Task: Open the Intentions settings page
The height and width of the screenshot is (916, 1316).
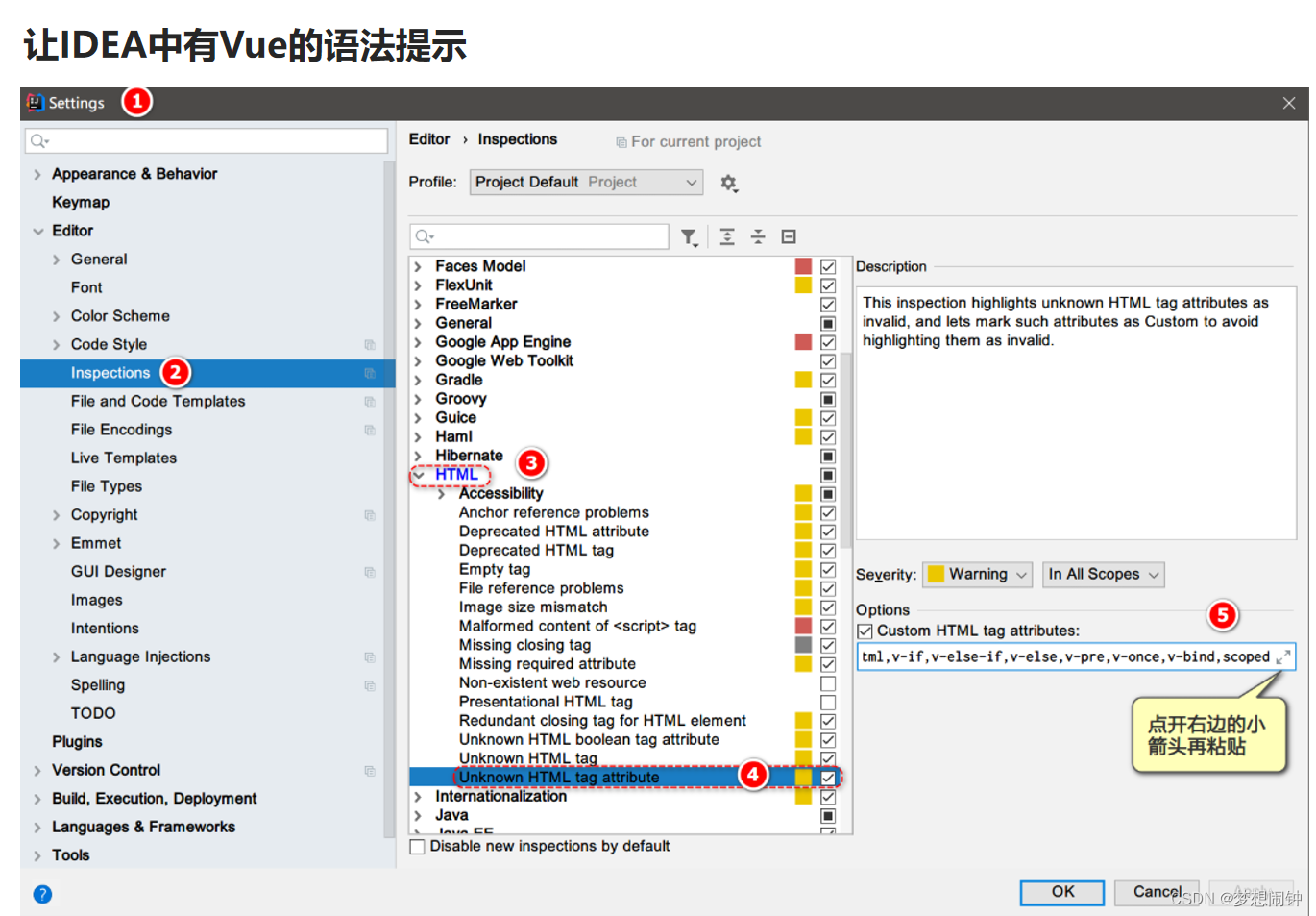Action: [x=105, y=629]
